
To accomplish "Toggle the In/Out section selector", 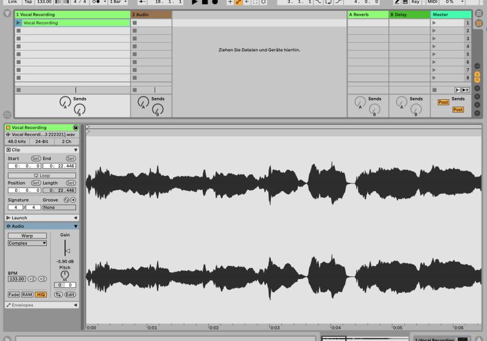I will click(477, 66).
